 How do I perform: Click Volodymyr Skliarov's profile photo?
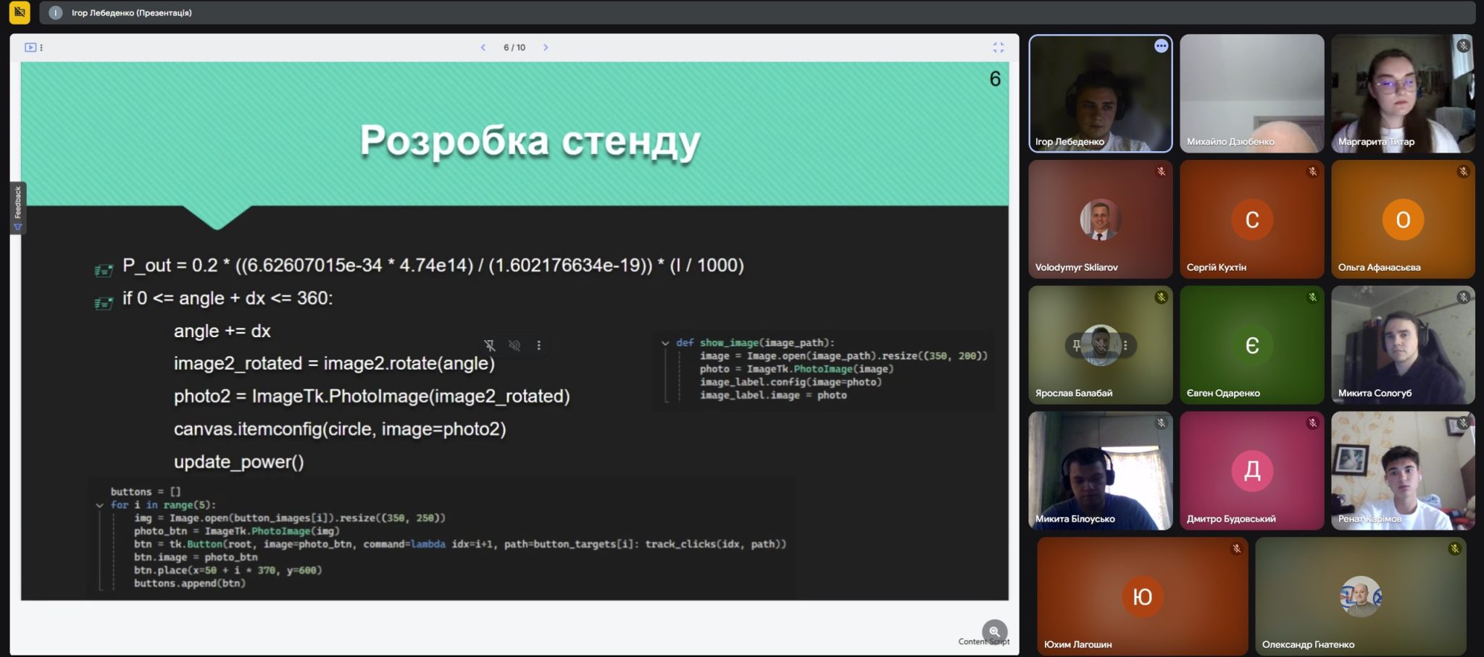[x=1100, y=219]
